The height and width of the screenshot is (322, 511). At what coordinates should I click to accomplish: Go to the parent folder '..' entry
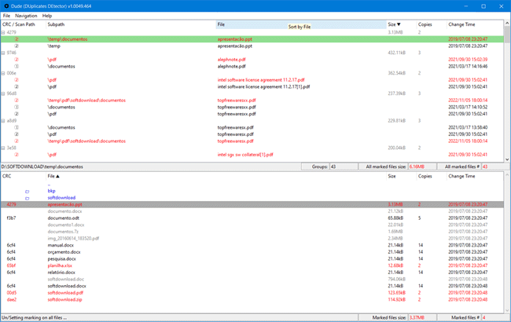coord(49,185)
